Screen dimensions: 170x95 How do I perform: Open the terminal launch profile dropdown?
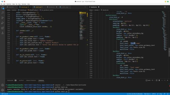[154, 80]
